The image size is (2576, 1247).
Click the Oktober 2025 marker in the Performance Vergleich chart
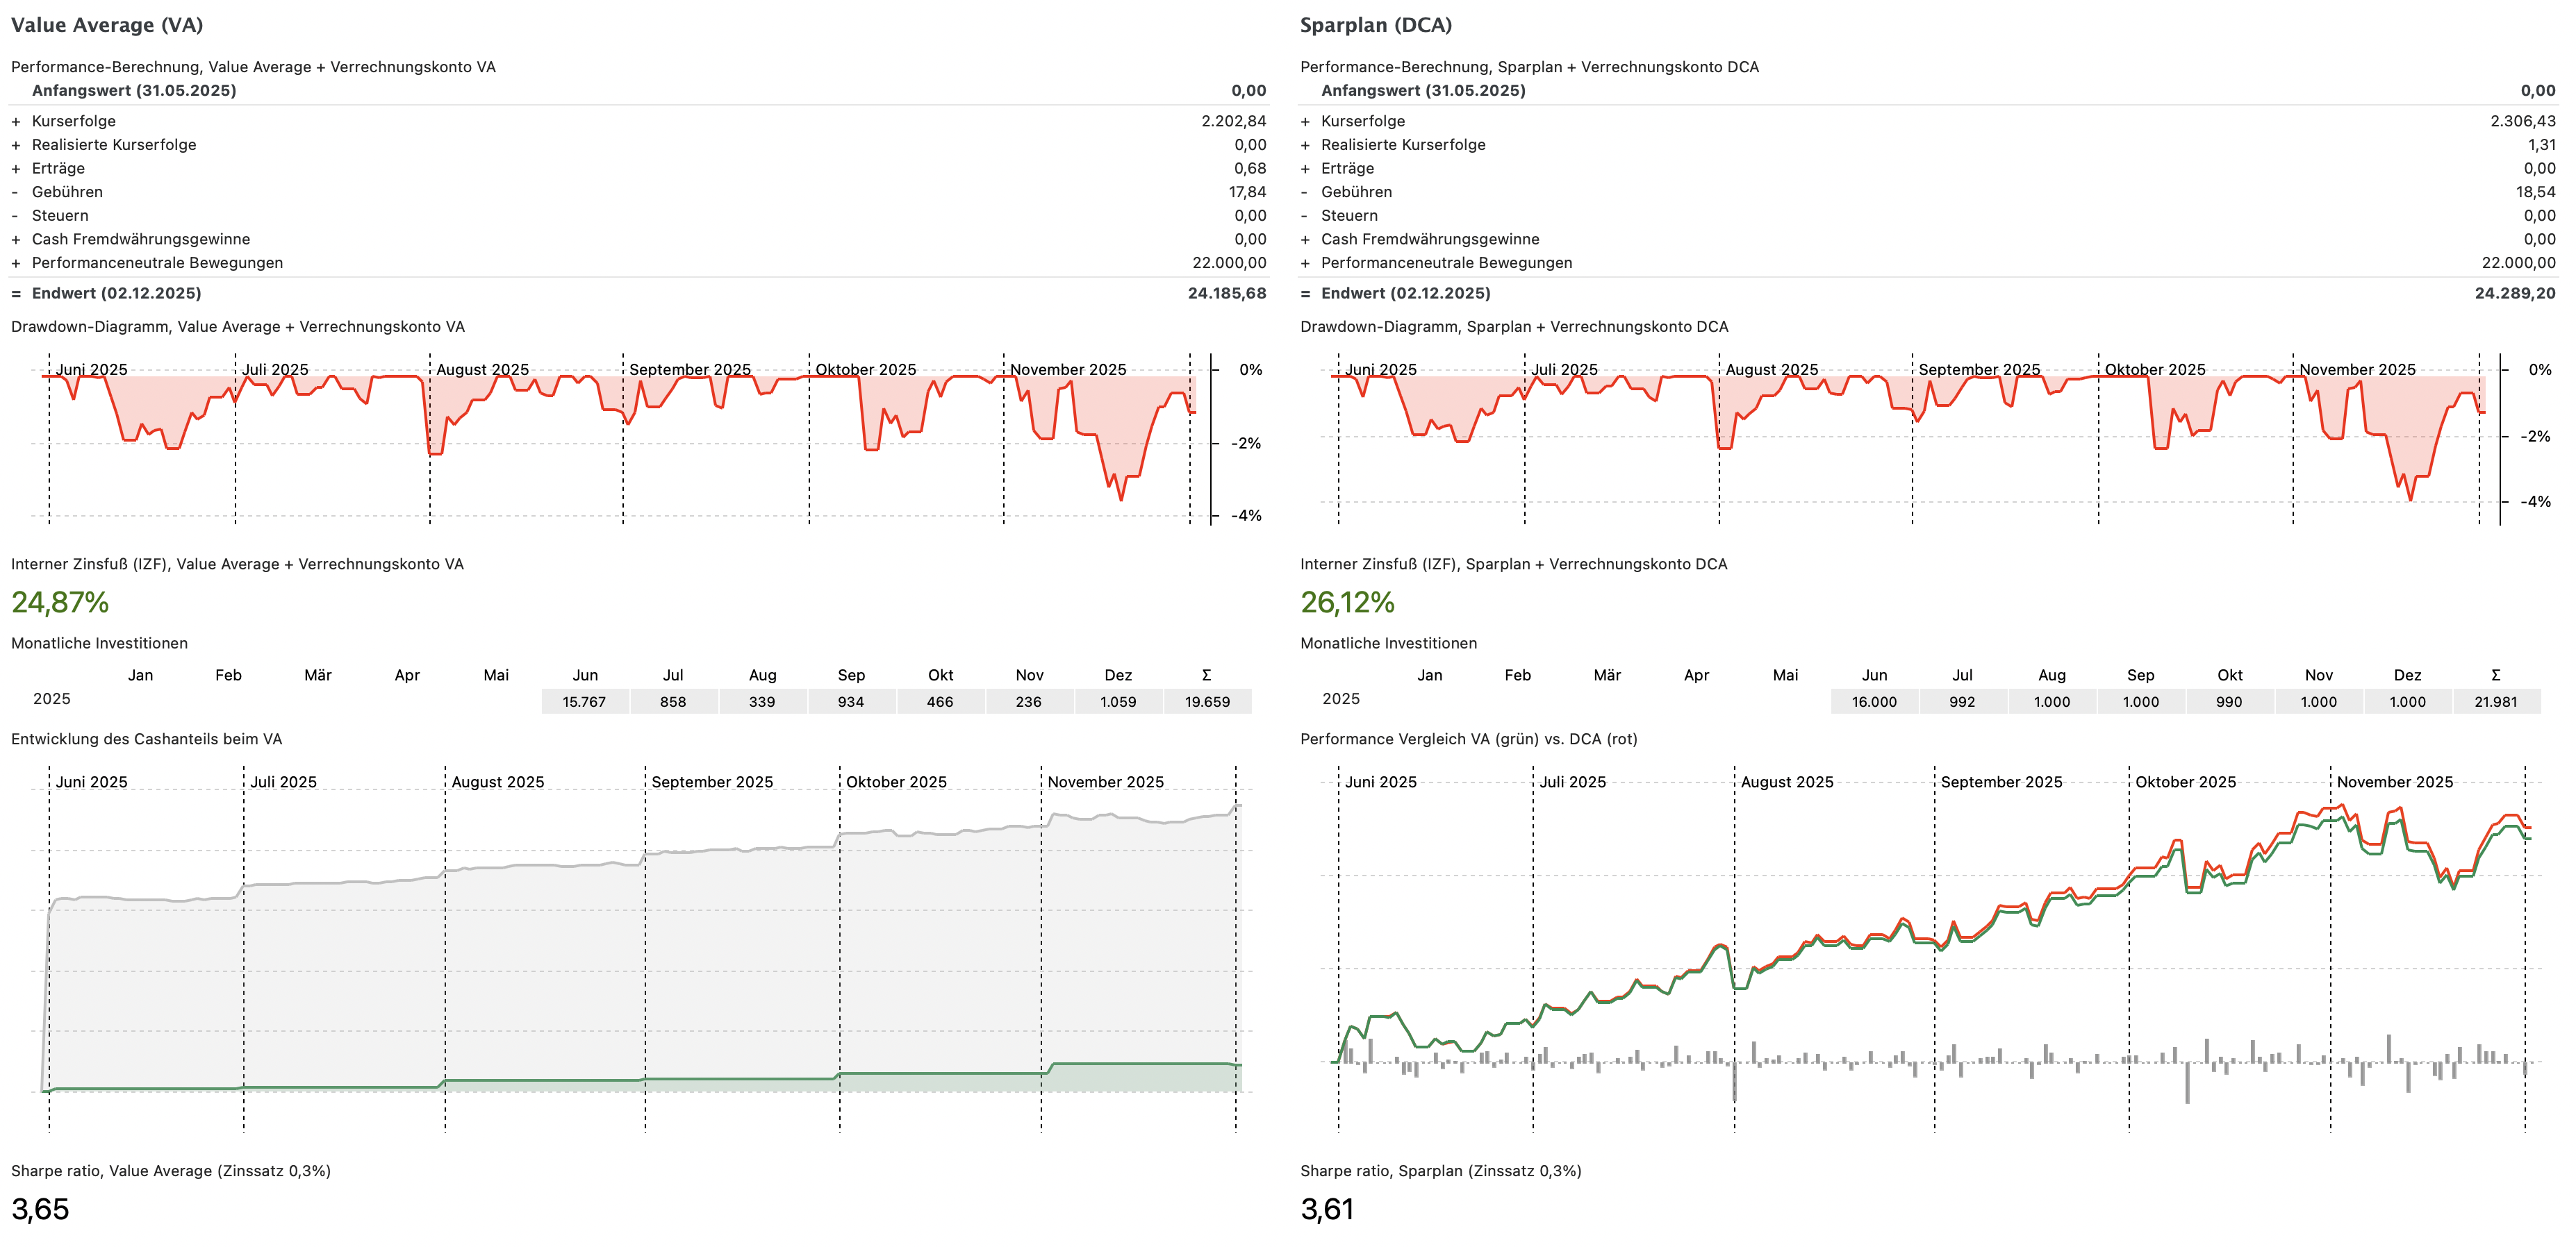(x=2185, y=782)
